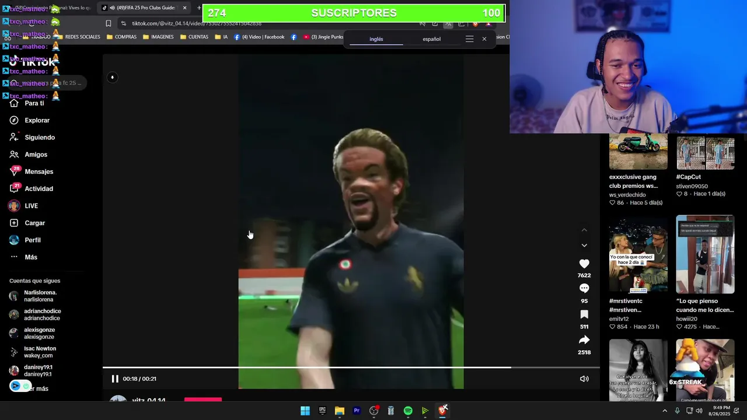
Task: Close the FIFA 25 Pro Clubs tab
Action: tap(184, 8)
